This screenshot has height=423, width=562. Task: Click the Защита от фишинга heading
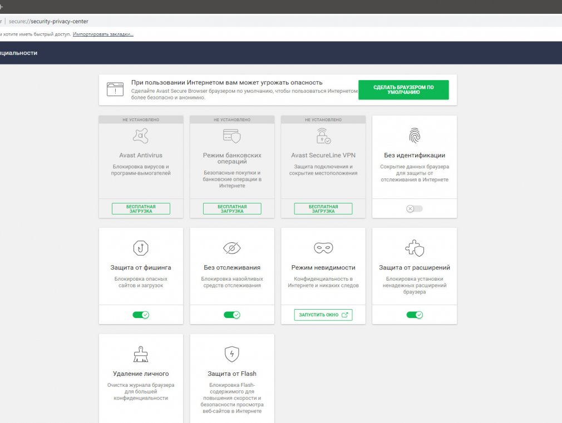140,267
